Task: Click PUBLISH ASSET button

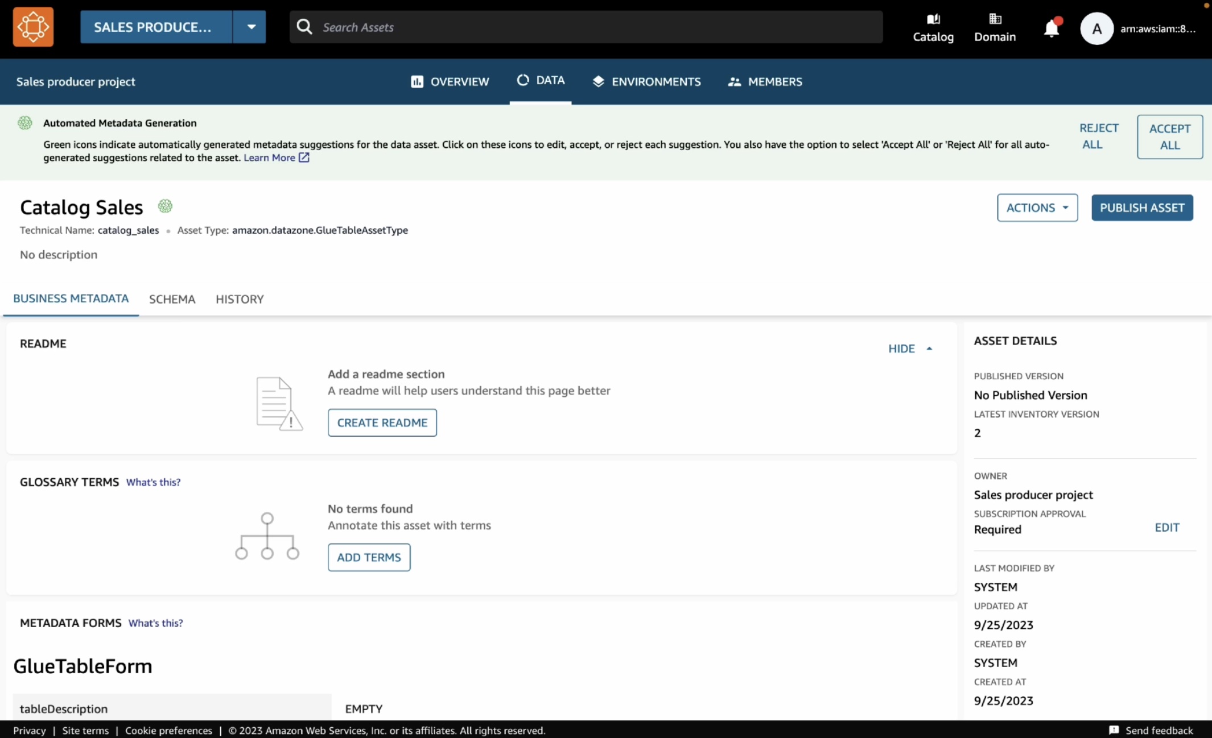Action: click(1141, 208)
